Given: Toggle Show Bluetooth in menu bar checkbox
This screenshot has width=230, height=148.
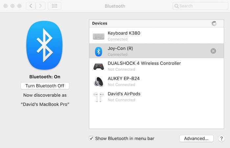Looking at the screenshot, I should (91, 139).
